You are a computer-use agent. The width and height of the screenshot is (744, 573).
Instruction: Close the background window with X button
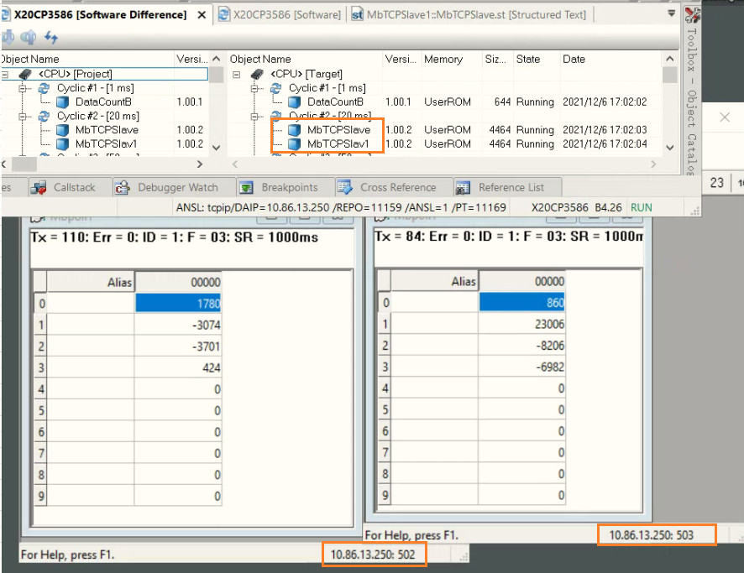(x=725, y=117)
